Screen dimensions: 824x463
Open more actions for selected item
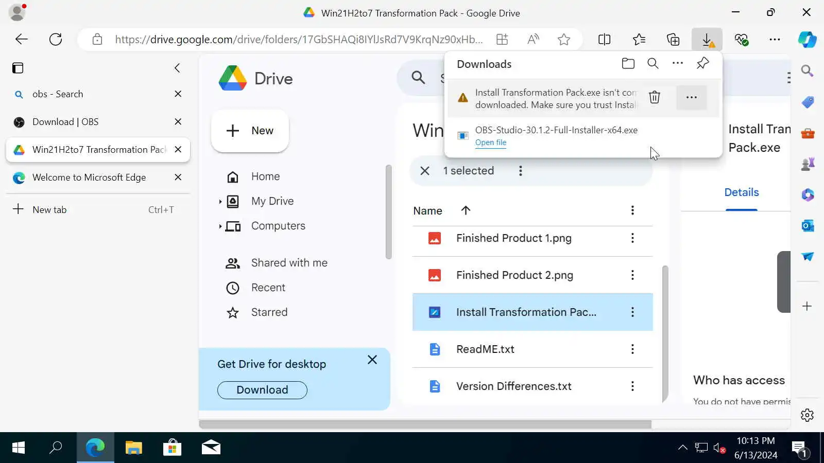pyautogui.click(x=521, y=171)
